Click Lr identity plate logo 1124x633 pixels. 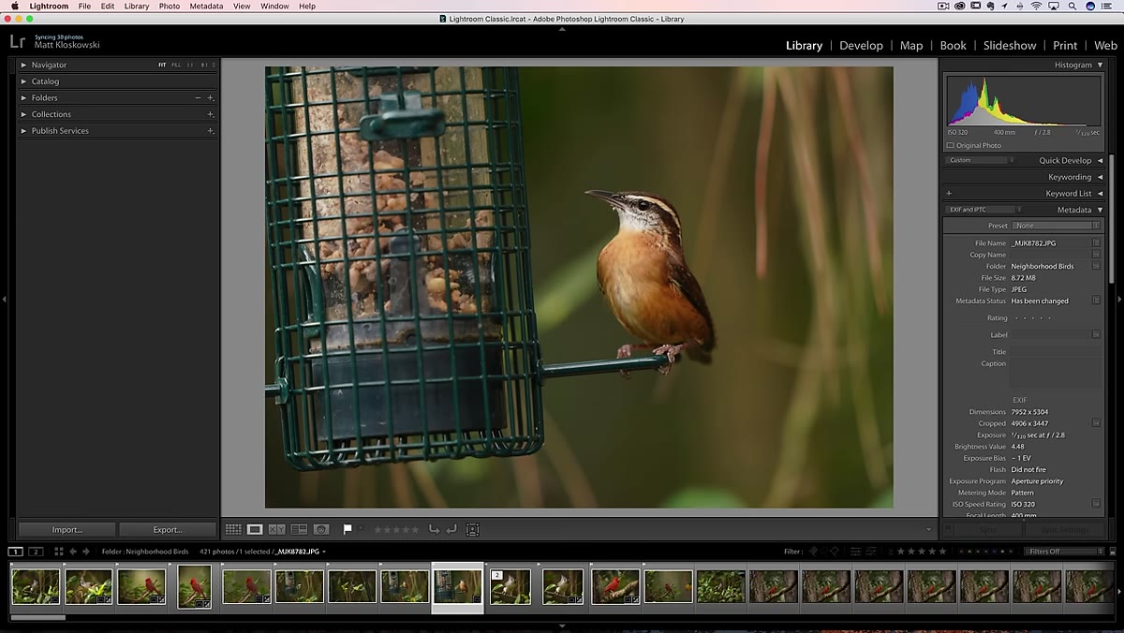(x=17, y=41)
